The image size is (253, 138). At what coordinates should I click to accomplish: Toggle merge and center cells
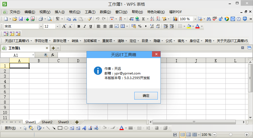[x=123, y=26]
